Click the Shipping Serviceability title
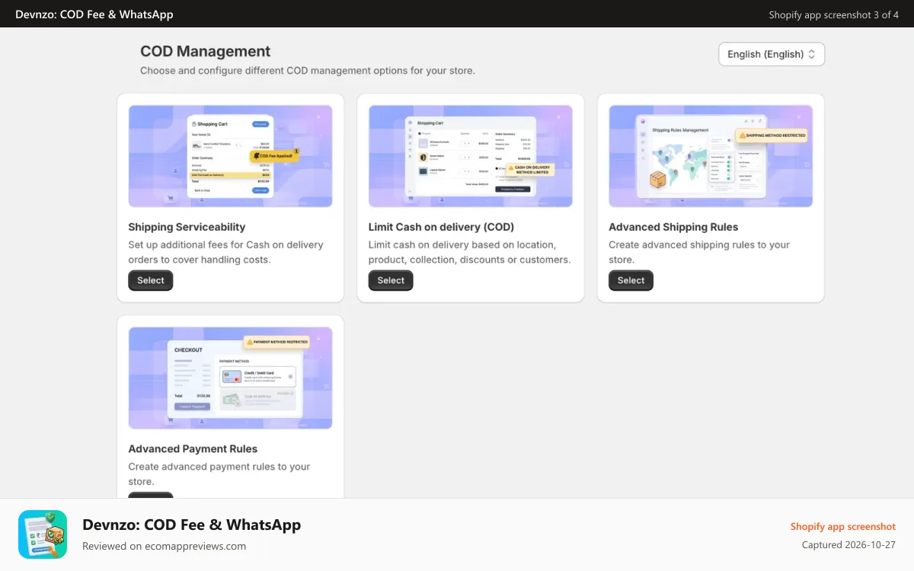 tap(187, 227)
